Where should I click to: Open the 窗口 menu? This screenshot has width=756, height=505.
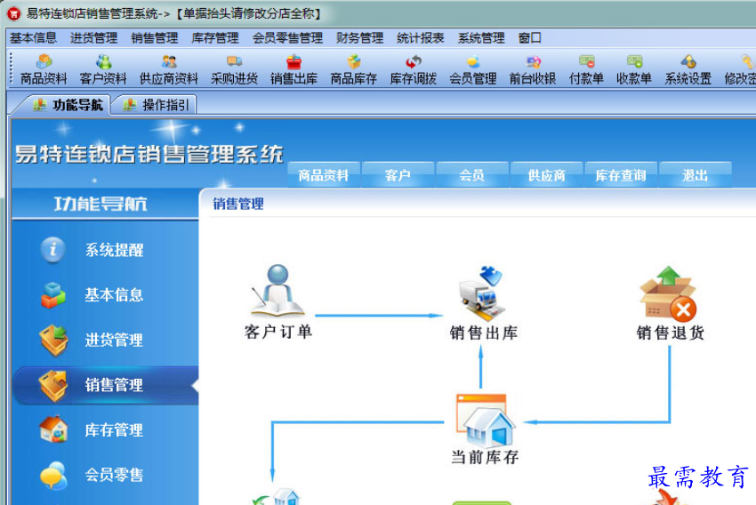(x=530, y=37)
